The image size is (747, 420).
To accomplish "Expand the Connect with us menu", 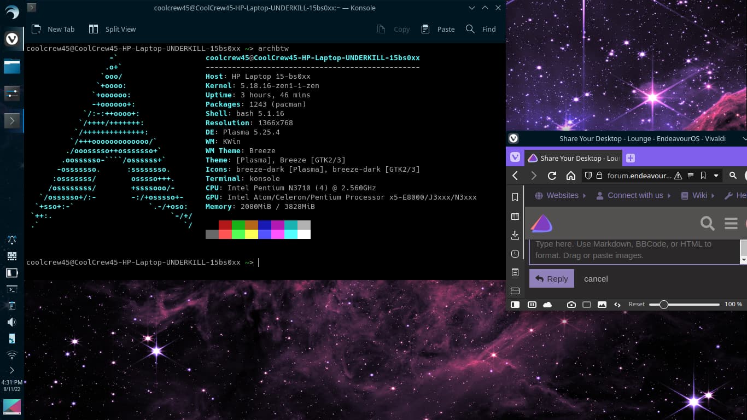I will tap(633, 195).
